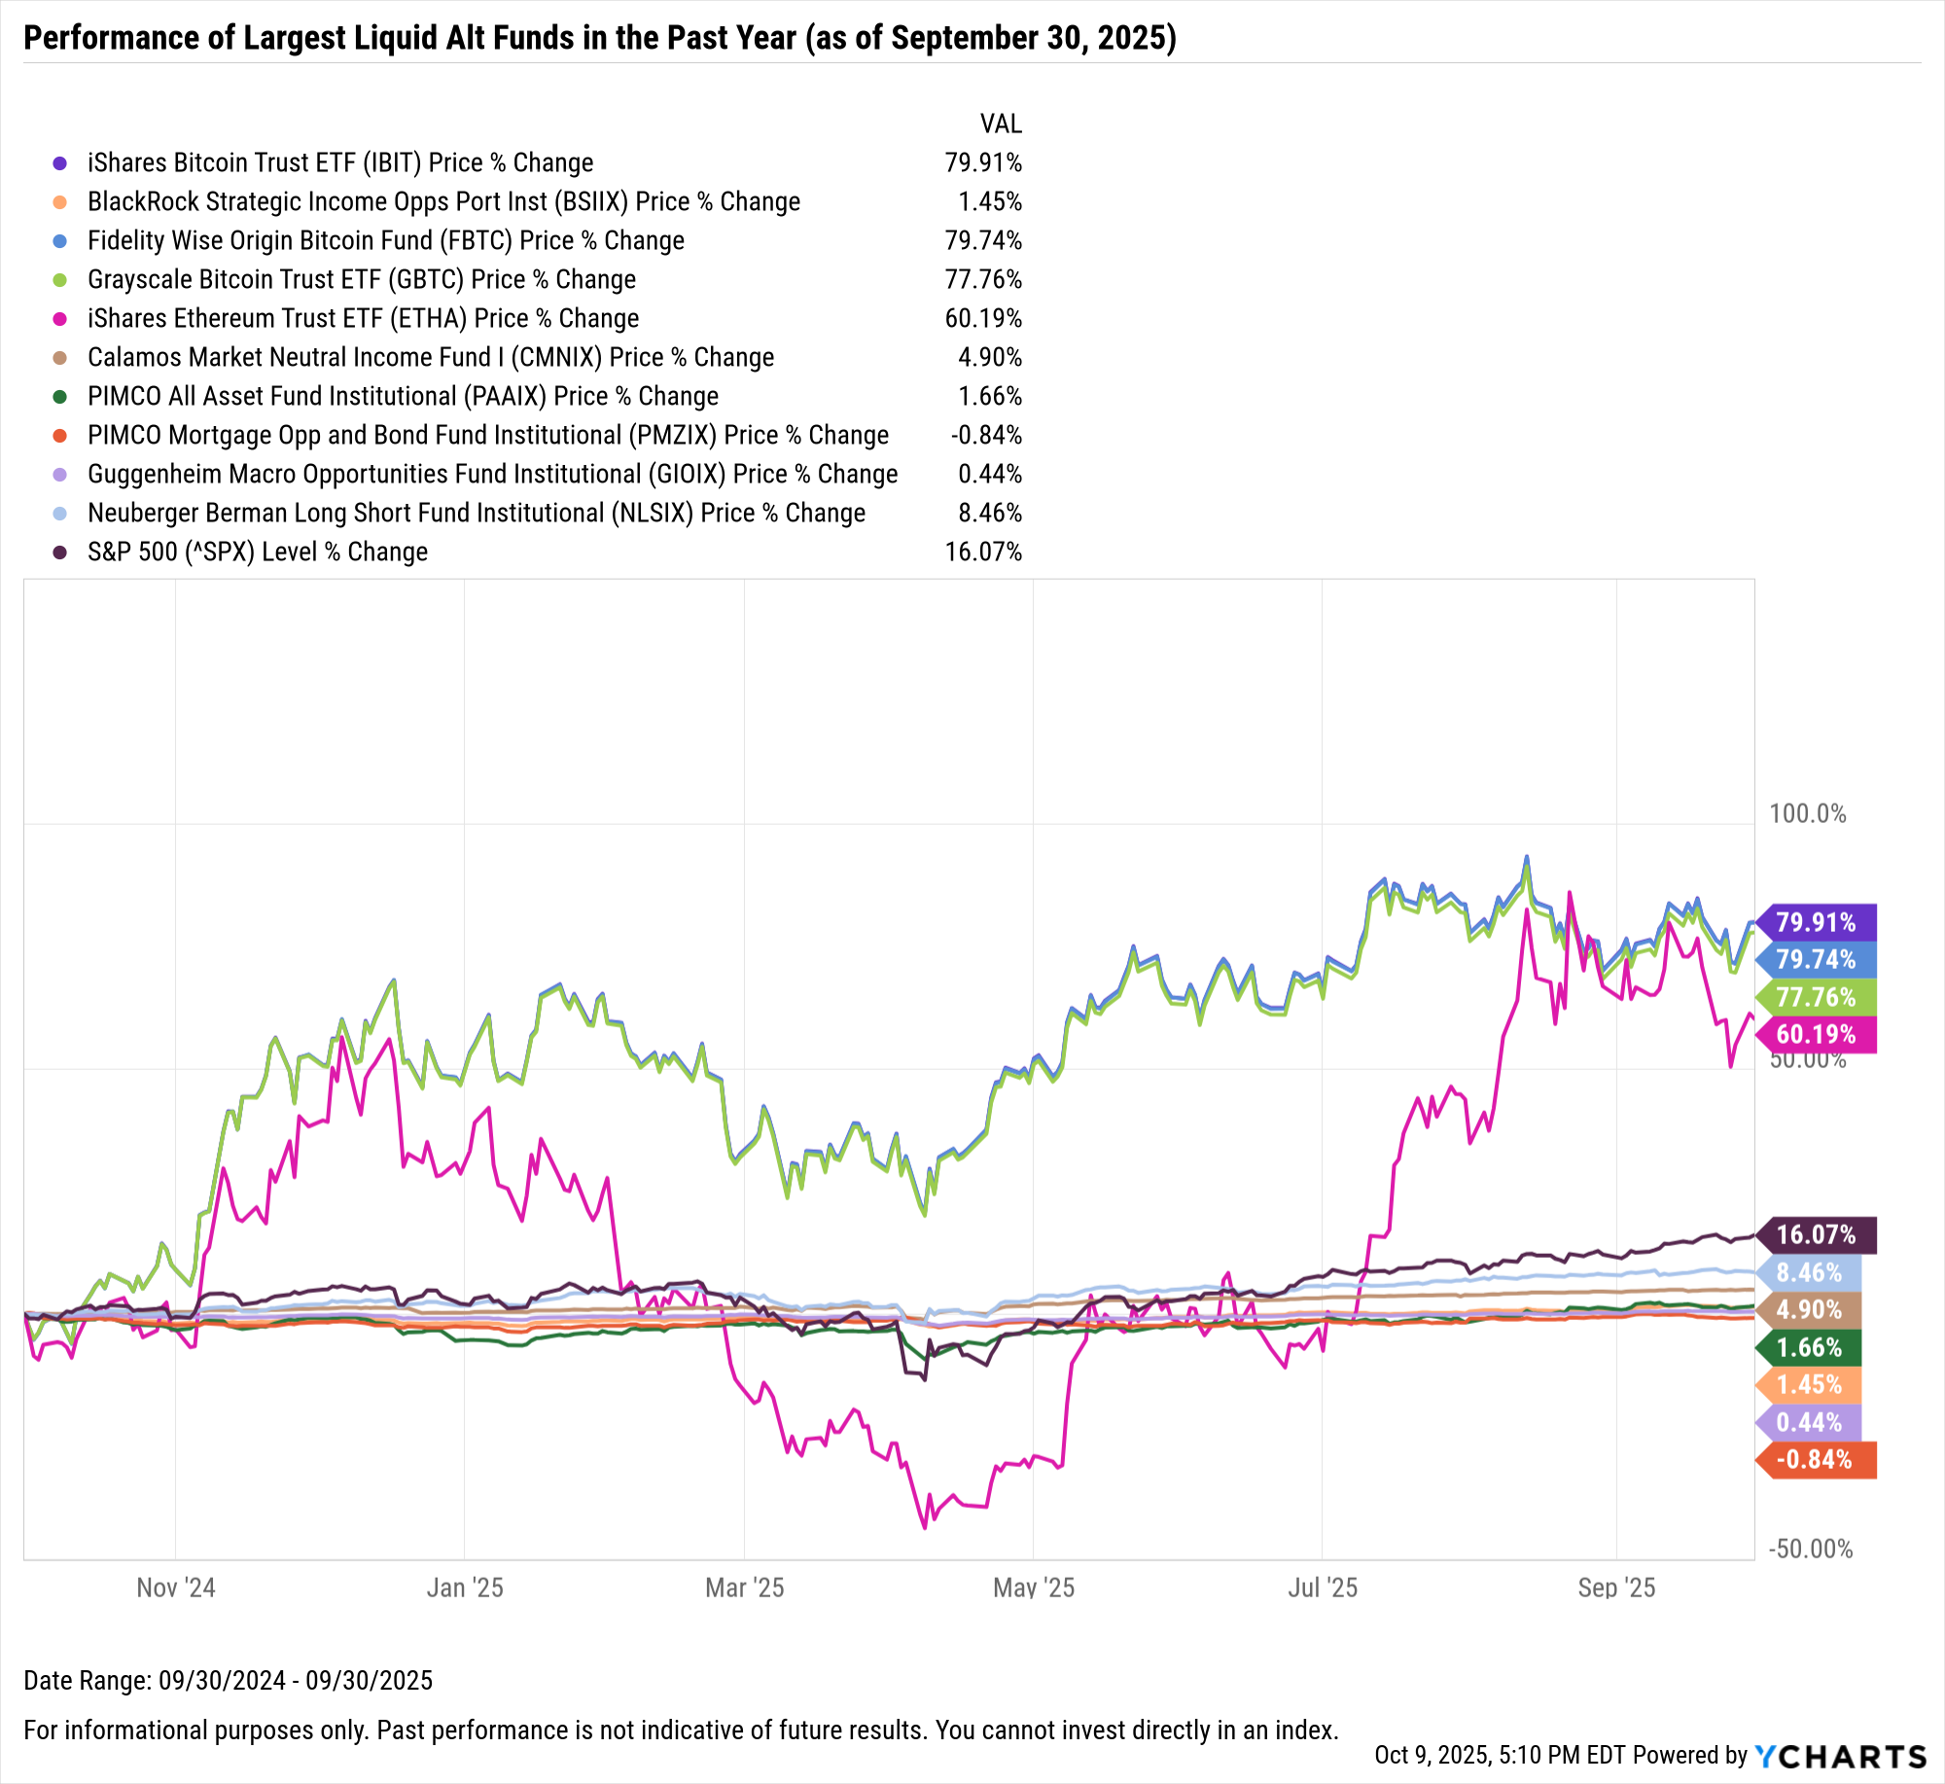The height and width of the screenshot is (1784, 1945).
Task: Click the VAL column header
Action: pyautogui.click(x=1001, y=125)
